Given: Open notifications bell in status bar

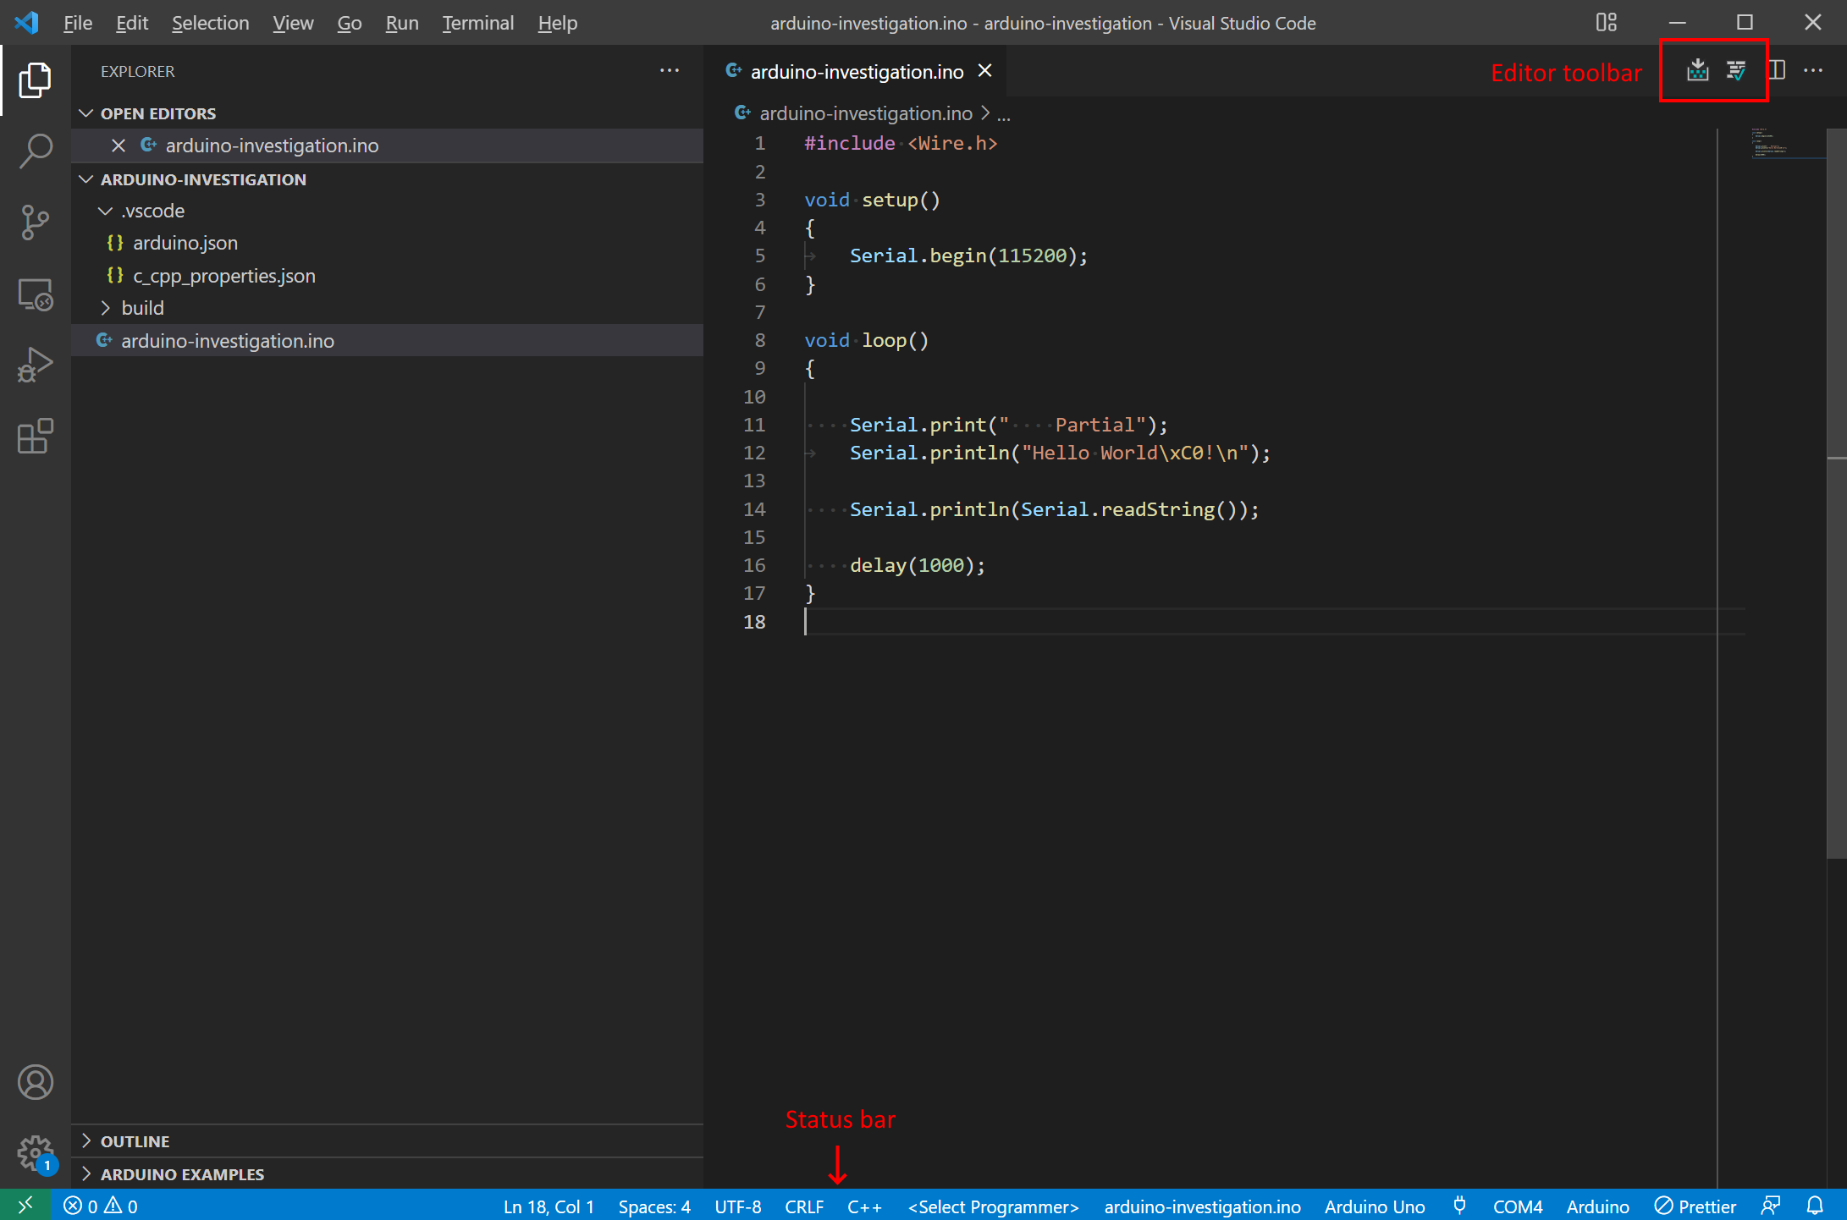Looking at the screenshot, I should click(1815, 1206).
